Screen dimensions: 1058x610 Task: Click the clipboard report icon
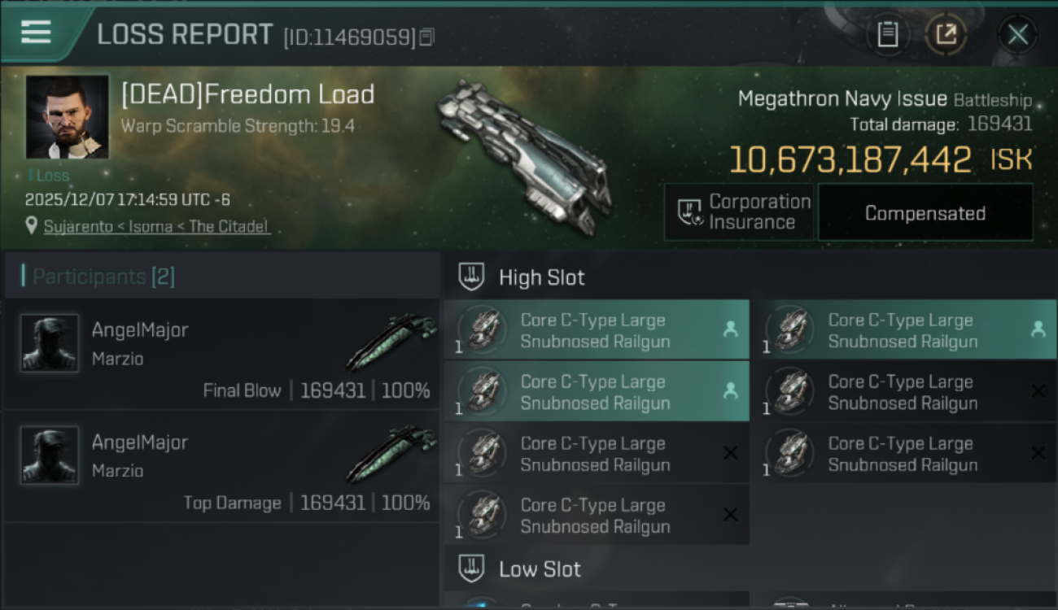pyautogui.click(x=887, y=34)
